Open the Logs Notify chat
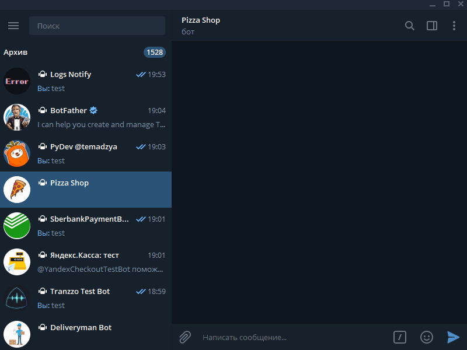Viewport: 467px width, 350px height. (x=86, y=81)
